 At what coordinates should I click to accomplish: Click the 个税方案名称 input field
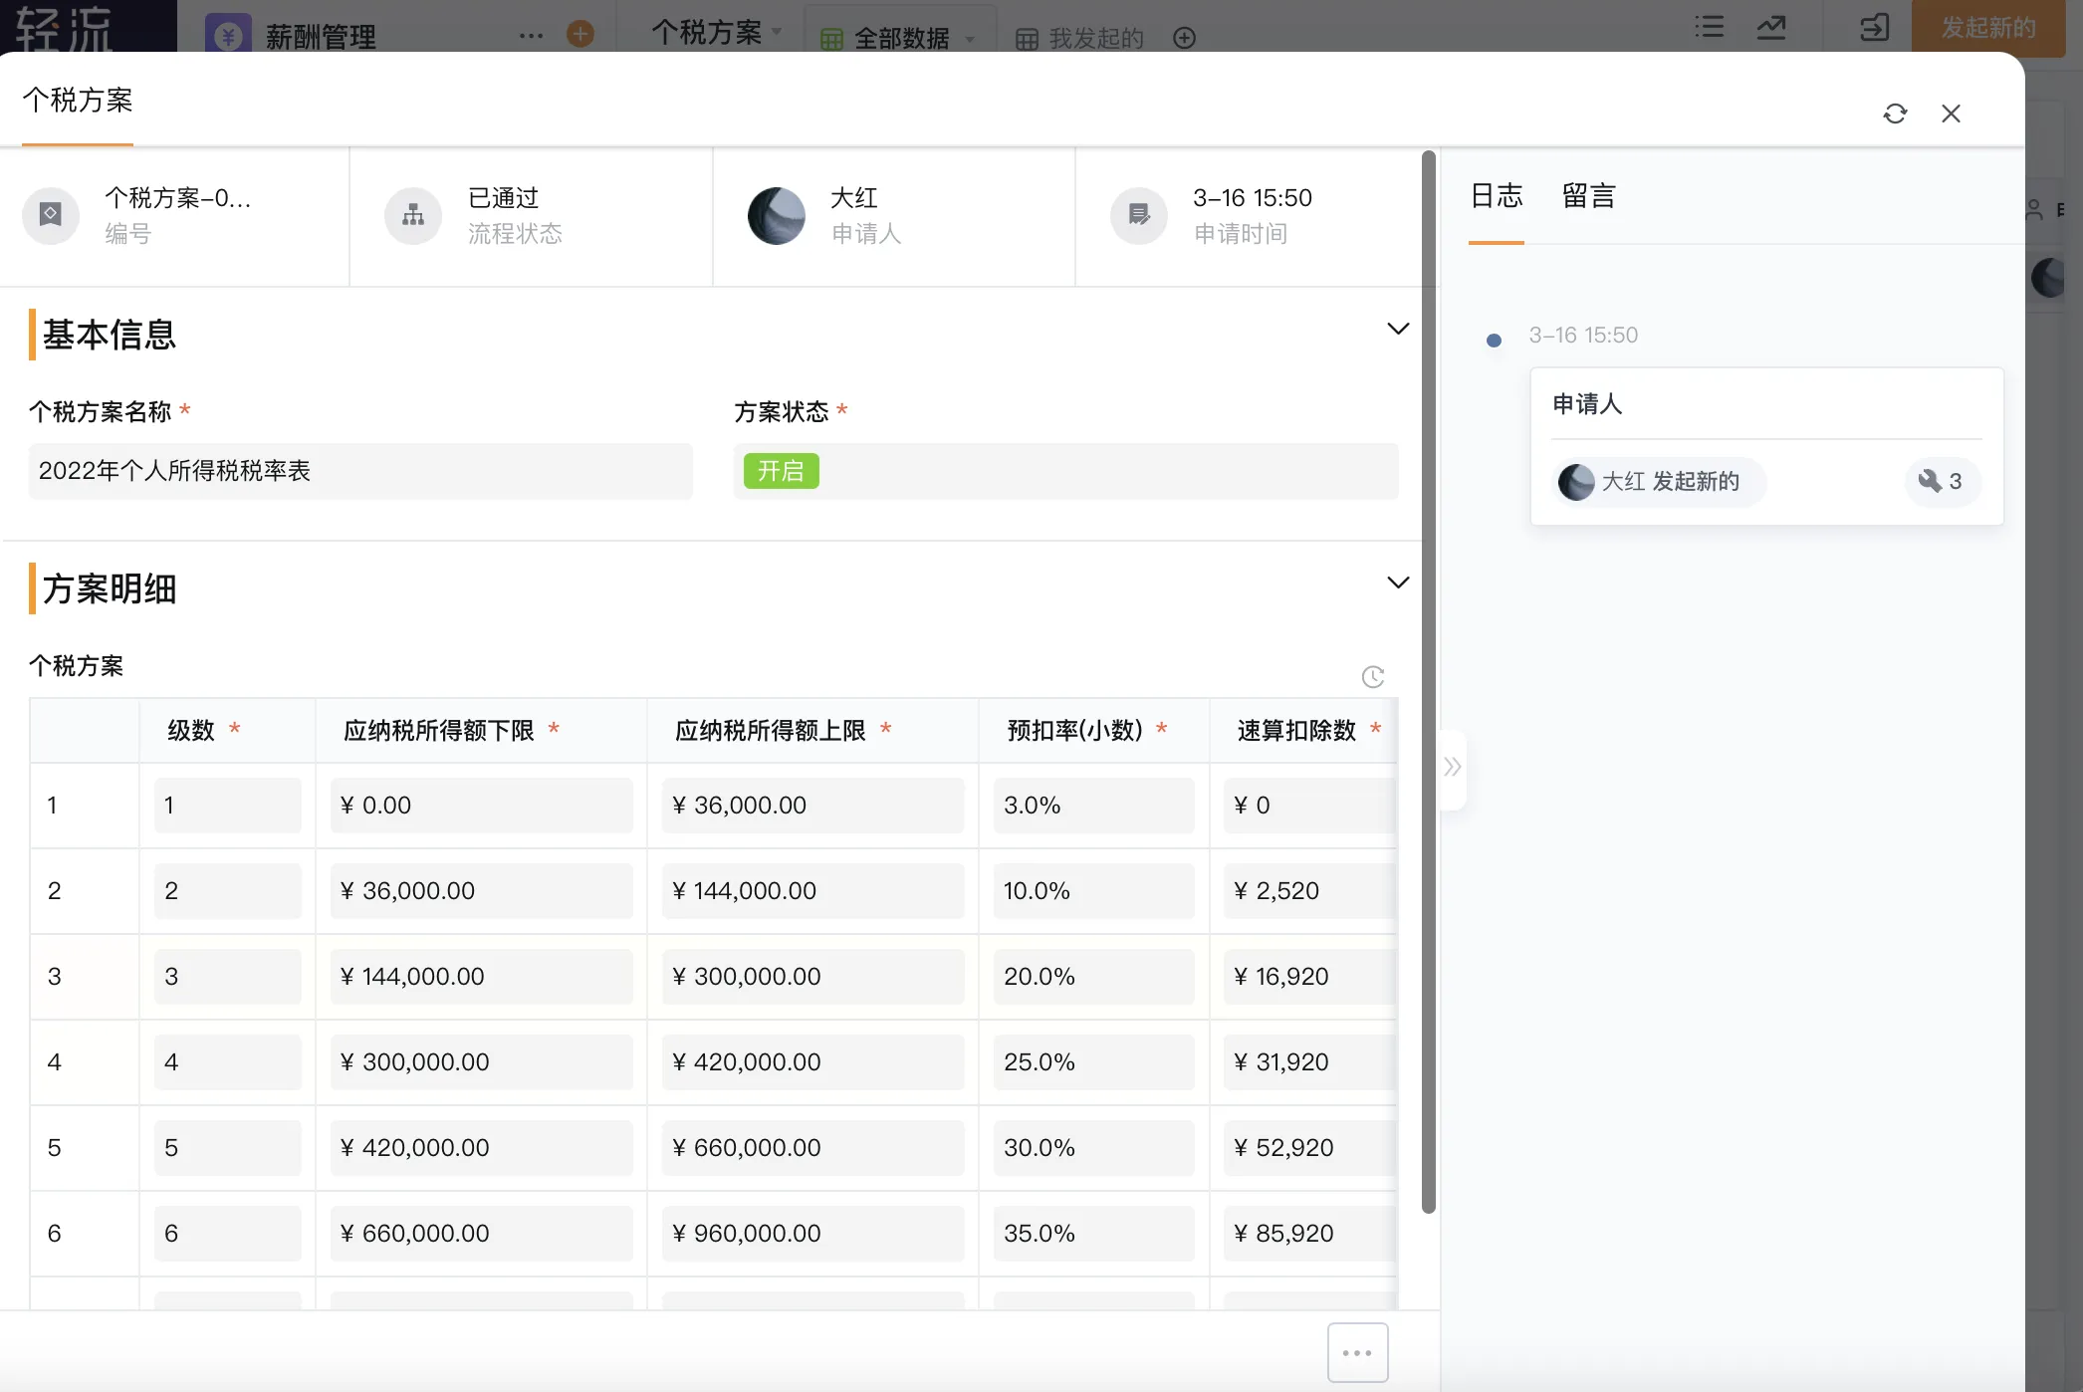click(x=360, y=471)
